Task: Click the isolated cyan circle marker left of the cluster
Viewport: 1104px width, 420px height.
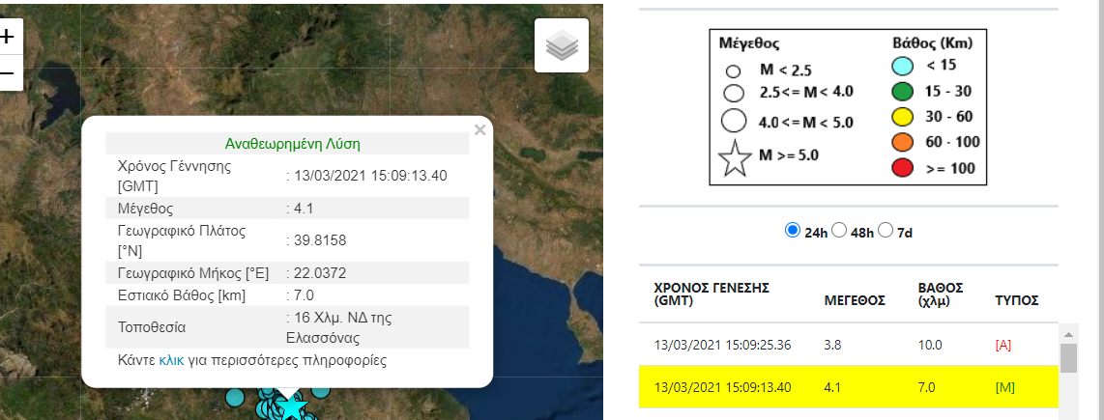Action: pyautogui.click(x=234, y=396)
